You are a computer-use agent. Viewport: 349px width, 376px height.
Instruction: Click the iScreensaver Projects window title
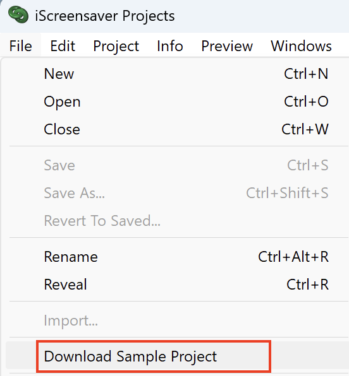point(105,16)
